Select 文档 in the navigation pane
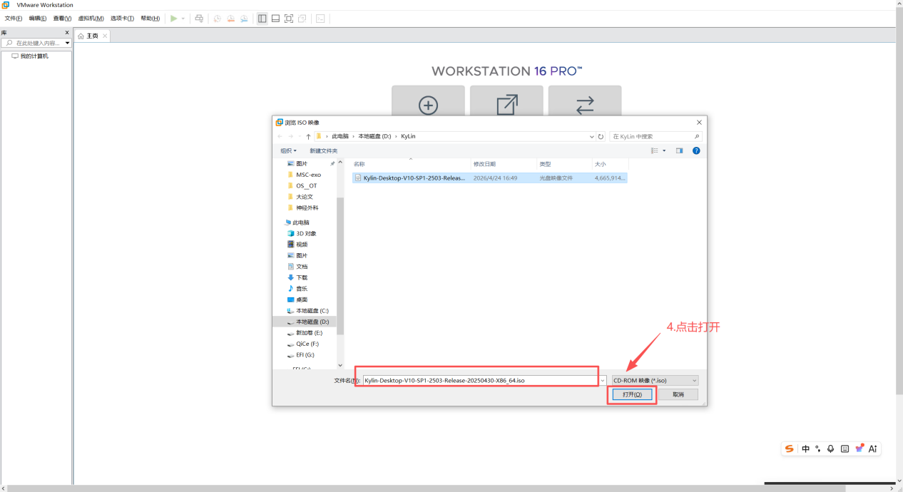 tap(302, 267)
